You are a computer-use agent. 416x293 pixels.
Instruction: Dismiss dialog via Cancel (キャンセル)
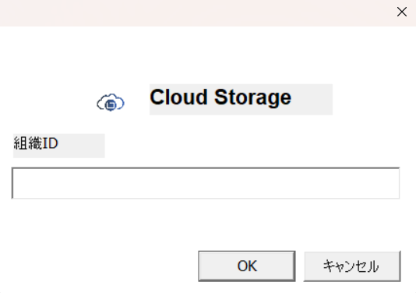tap(352, 266)
